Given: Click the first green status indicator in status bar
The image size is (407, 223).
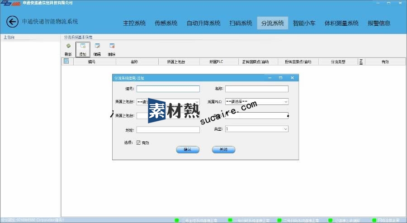Looking at the screenshot, I should point(177,220).
